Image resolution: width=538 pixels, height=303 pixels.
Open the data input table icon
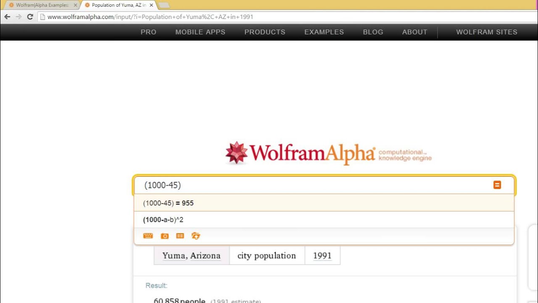(180, 236)
